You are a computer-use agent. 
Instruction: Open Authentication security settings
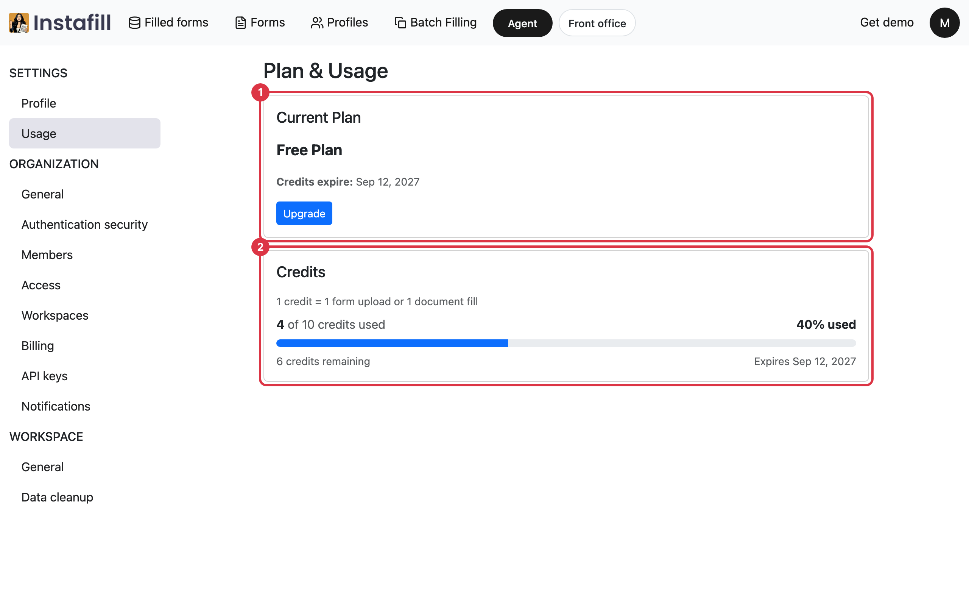[84, 225]
